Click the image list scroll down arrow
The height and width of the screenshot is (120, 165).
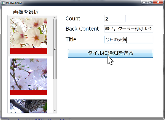[55, 111]
